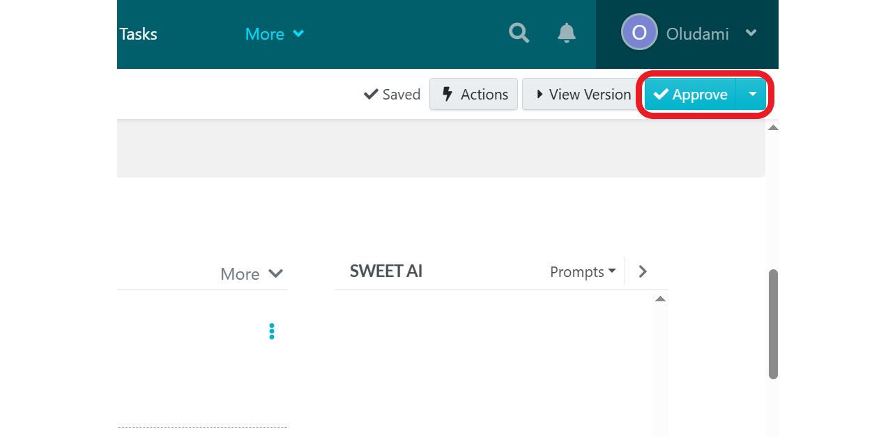Go to the Tasks nav item
The image size is (895, 437).
pos(138,33)
